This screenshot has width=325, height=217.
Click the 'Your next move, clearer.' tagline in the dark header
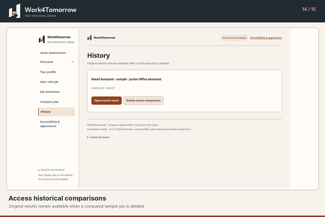point(41,16)
